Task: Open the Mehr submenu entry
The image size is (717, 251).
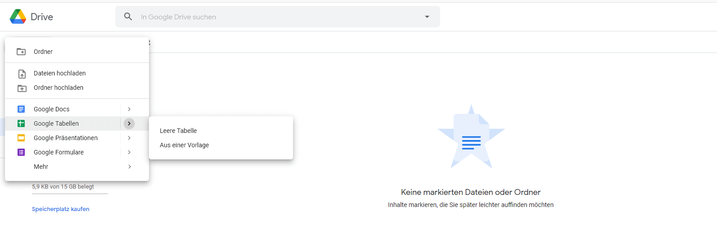Action: point(77,167)
